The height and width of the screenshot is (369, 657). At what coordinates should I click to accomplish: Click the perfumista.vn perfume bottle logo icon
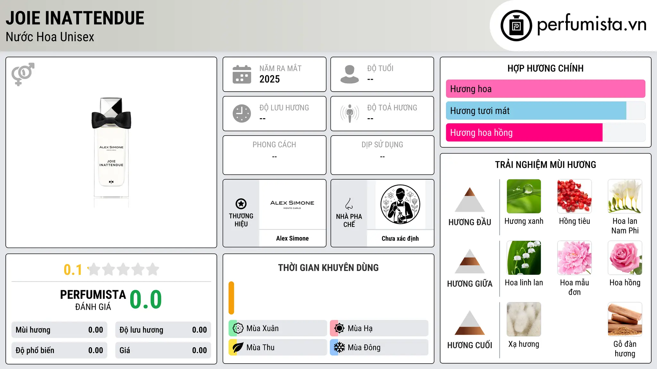[x=516, y=26]
